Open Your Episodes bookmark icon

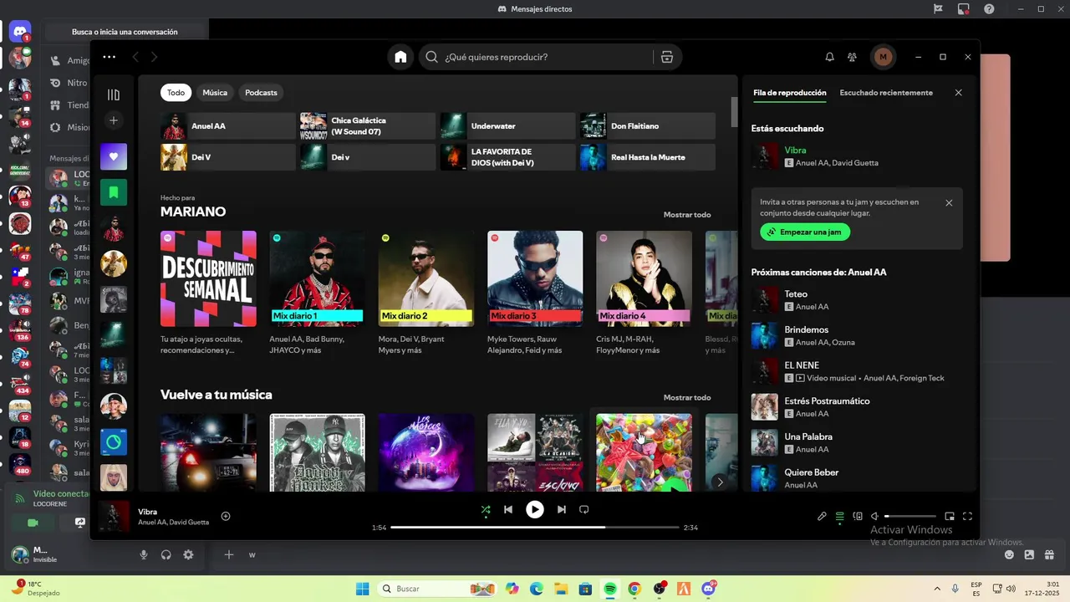coord(114,192)
